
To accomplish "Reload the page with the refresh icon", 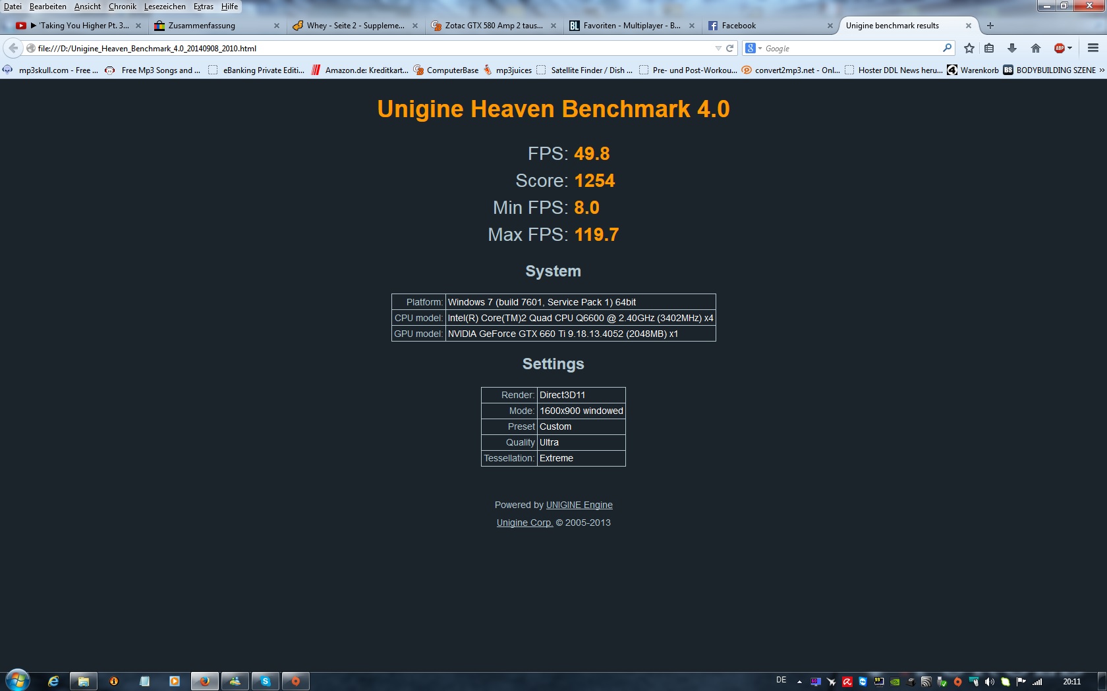I will (x=729, y=48).
